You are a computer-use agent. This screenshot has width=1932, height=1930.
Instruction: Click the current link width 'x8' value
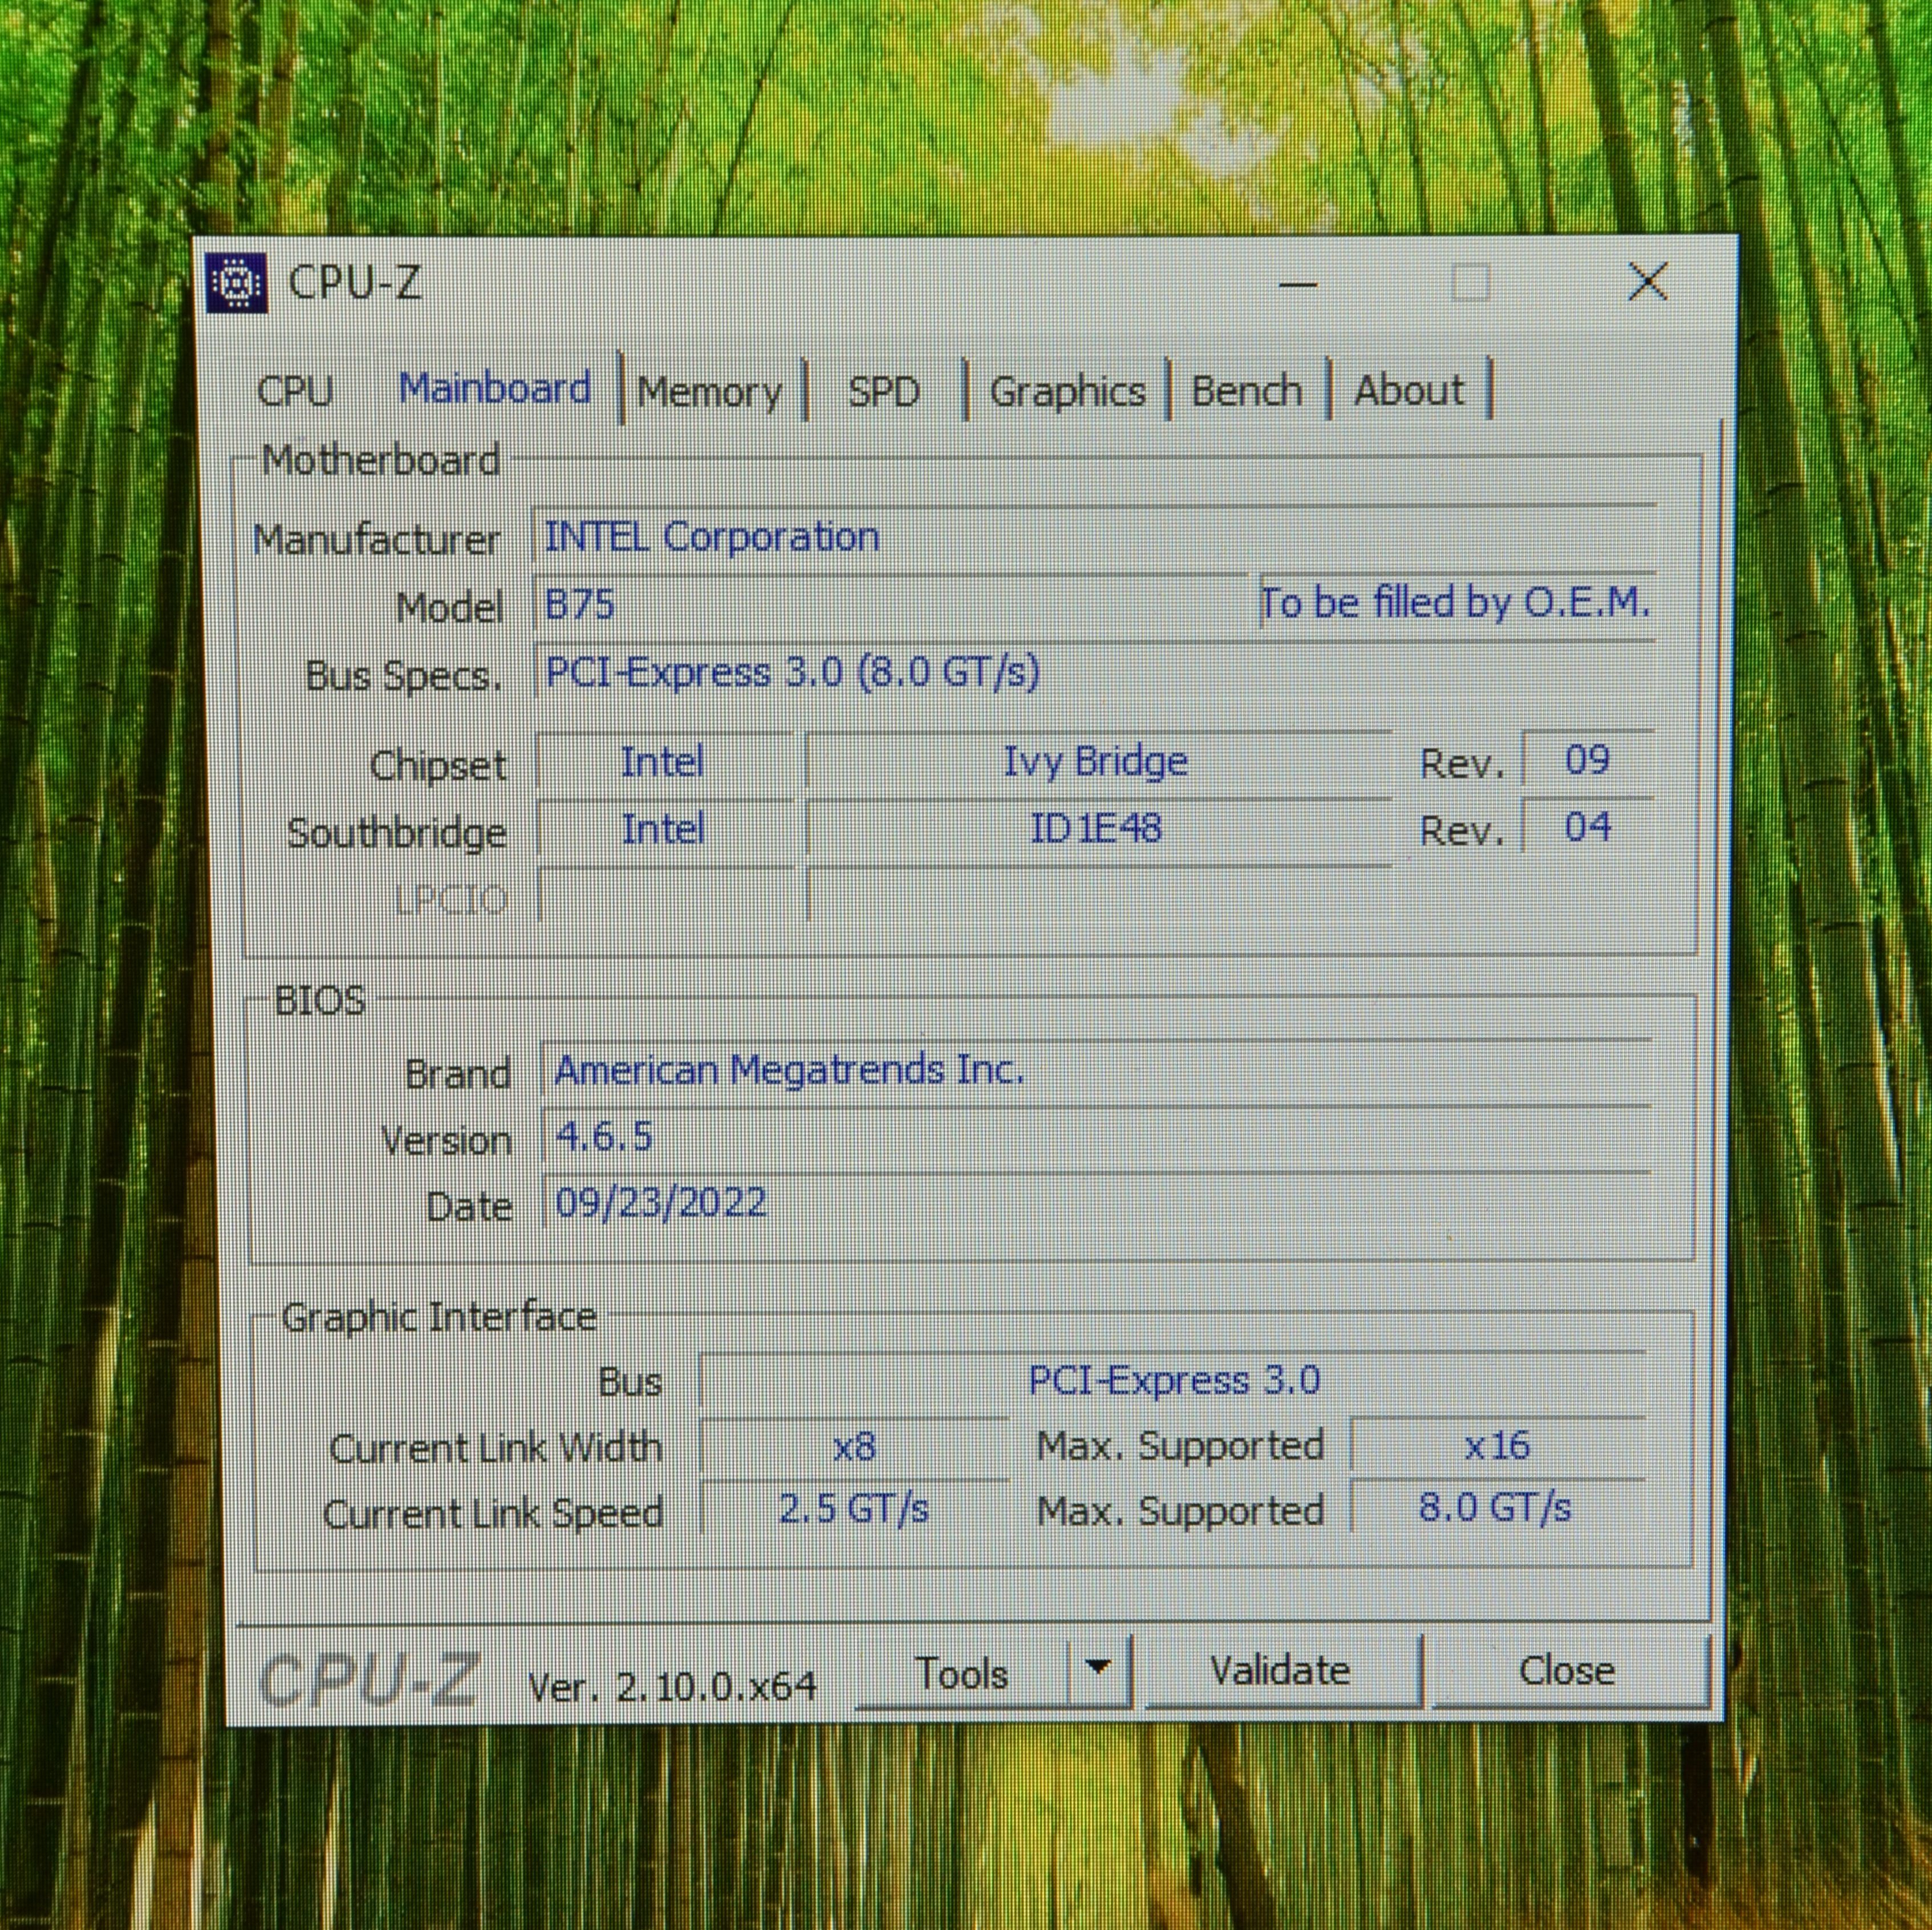854,1447
